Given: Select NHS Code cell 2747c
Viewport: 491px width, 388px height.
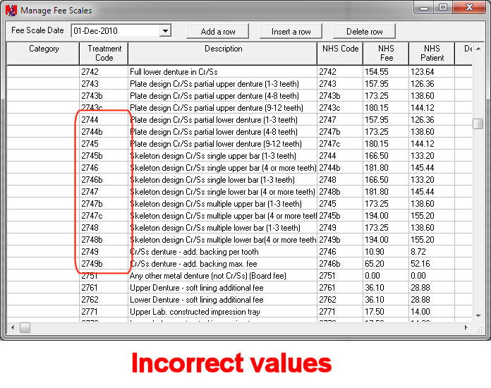Looking at the screenshot, I should (x=340, y=144).
